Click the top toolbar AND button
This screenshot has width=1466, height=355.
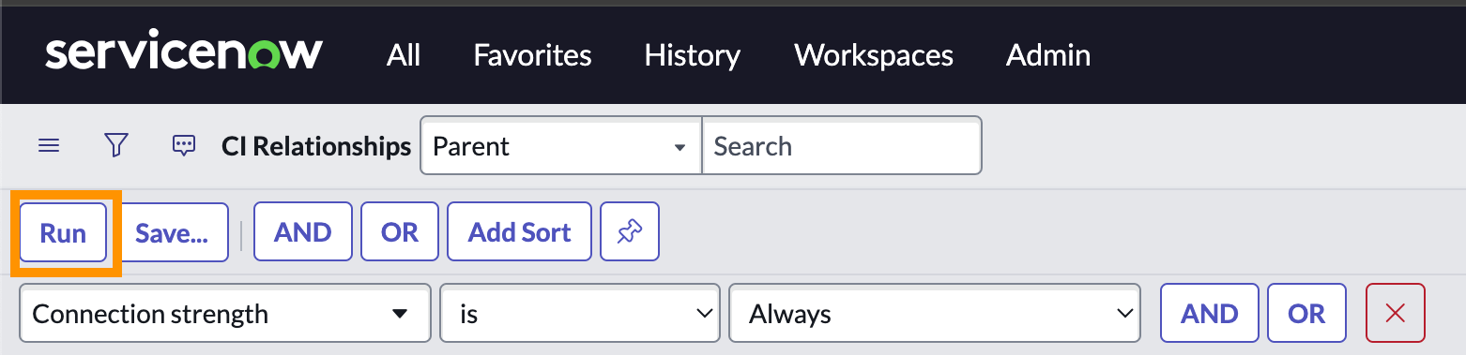coord(302,232)
